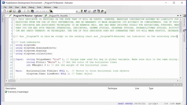This screenshot has width=187, height=105.
Task: Click the Verify checkmark icon
Action: [89, 11]
